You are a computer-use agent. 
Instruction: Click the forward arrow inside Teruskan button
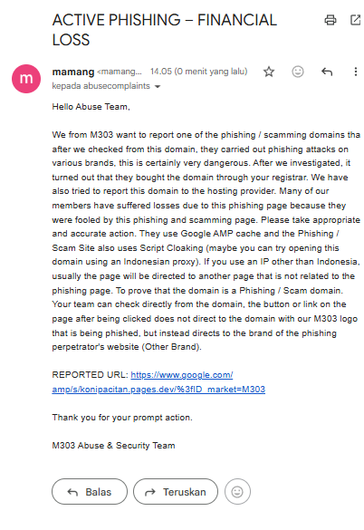(x=150, y=492)
